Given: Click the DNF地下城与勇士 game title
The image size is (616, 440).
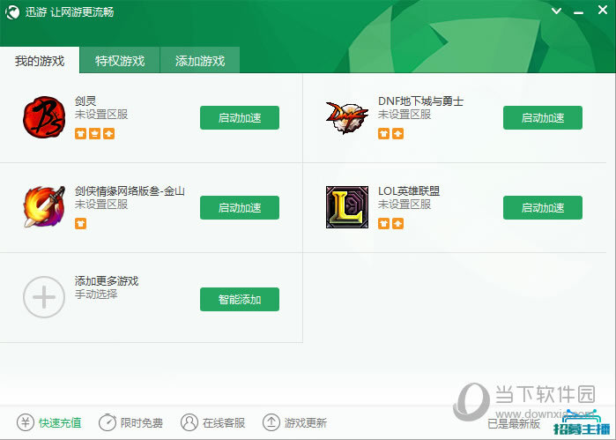Looking at the screenshot, I should point(420,101).
